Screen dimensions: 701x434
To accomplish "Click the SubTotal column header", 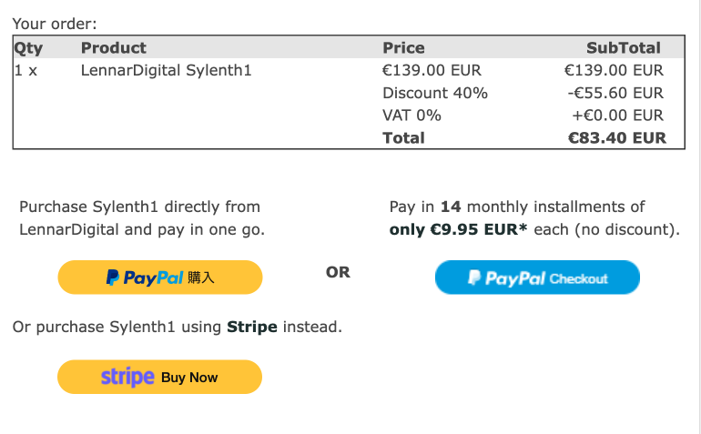I will tap(624, 48).
